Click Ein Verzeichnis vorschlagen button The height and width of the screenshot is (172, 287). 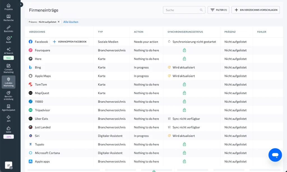[x=256, y=10]
